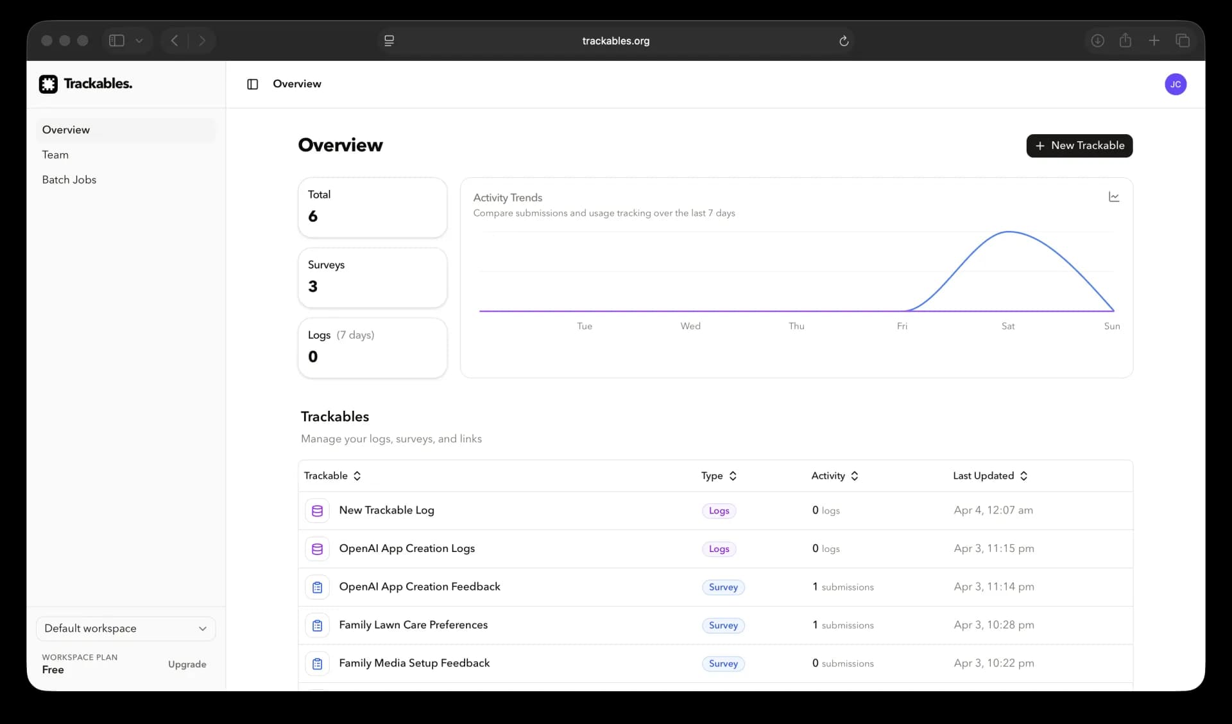
Task: Toggle the app sidebar panel
Action: tap(252, 84)
